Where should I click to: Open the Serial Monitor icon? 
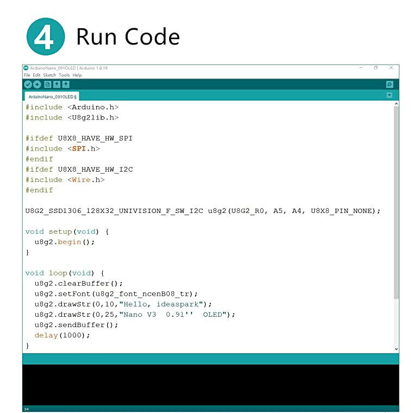[389, 84]
